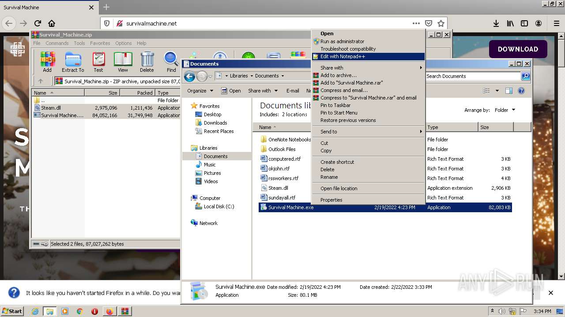Image resolution: width=565 pixels, height=317 pixels.
Task: Open Share with dropdown in Explorer toolbar
Action: coord(263,91)
